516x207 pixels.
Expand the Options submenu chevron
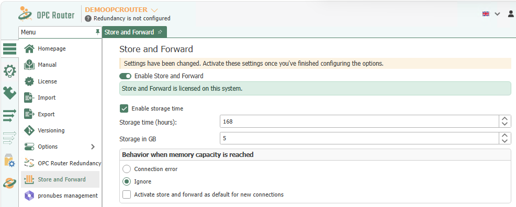click(x=93, y=147)
